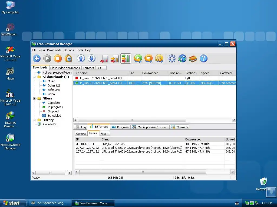Click the green start all downloads icon
Image resolution: width=277 pixels, height=207 pixels.
pyautogui.click(x=138, y=58)
